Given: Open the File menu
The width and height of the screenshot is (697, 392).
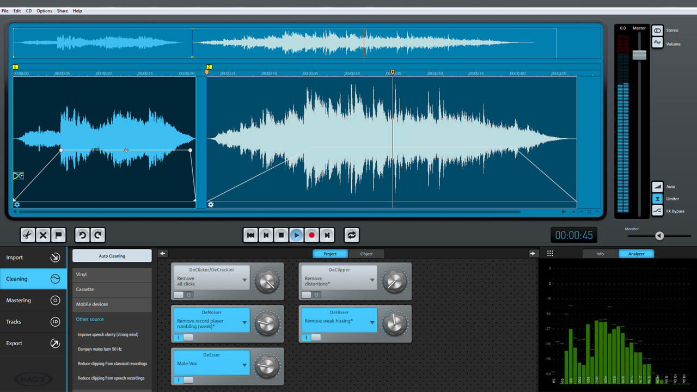Looking at the screenshot, I should (x=5, y=11).
